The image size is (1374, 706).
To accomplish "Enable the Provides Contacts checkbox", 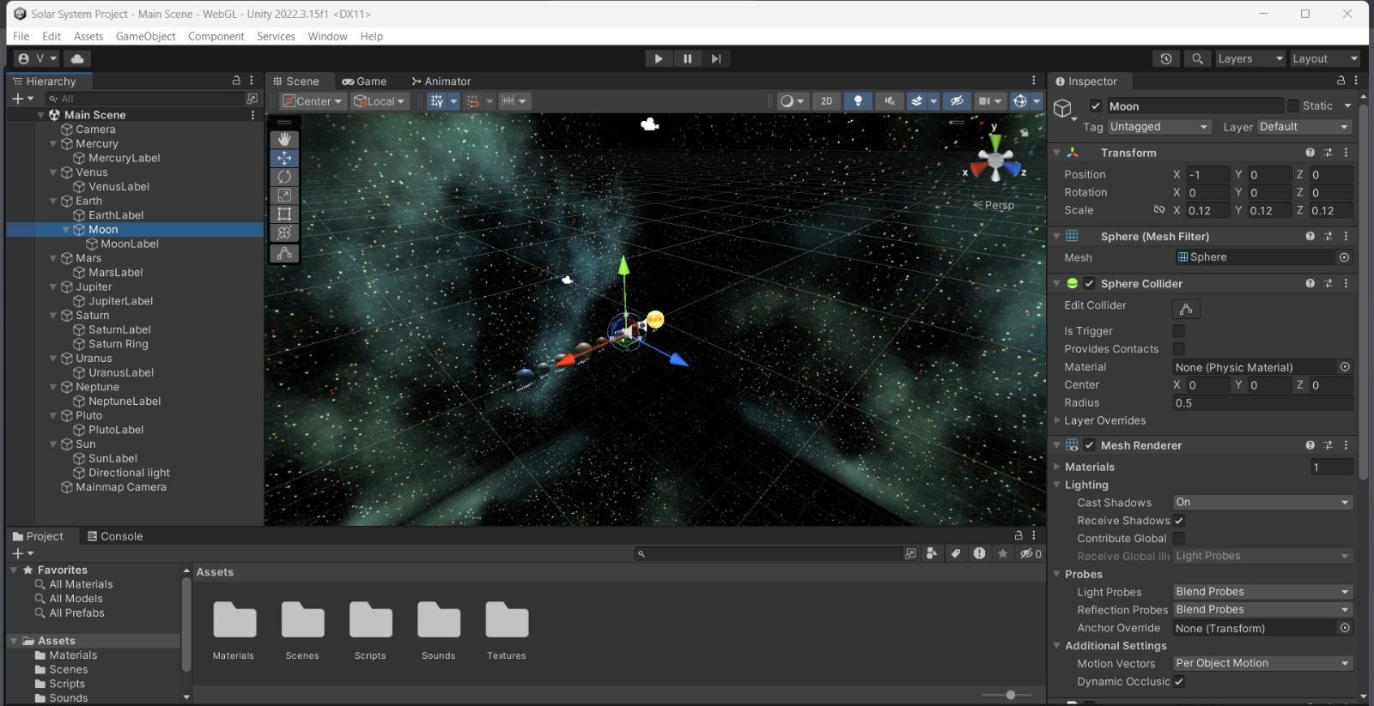I will click(x=1179, y=349).
